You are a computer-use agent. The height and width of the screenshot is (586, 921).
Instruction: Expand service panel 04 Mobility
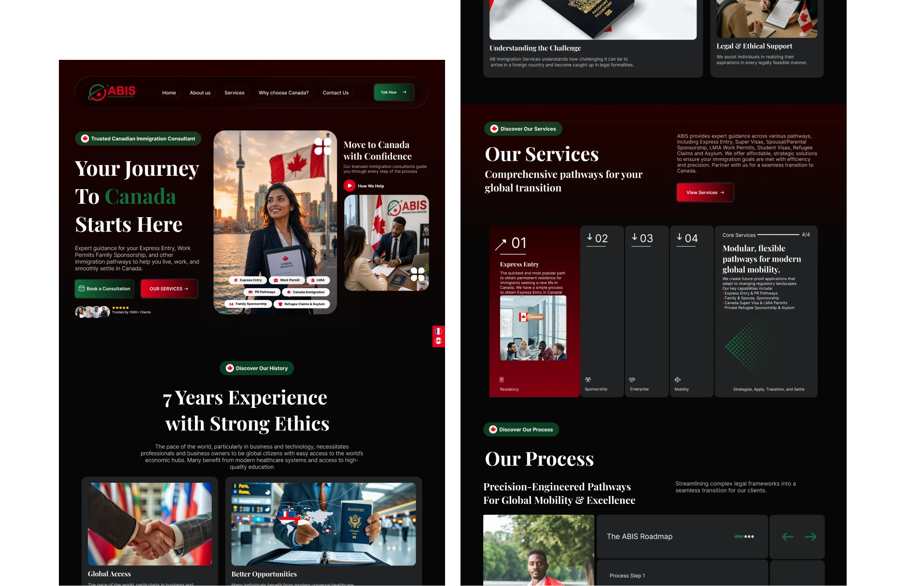(692, 311)
